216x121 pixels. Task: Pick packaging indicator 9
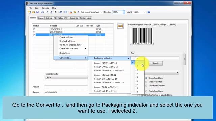(137, 92)
